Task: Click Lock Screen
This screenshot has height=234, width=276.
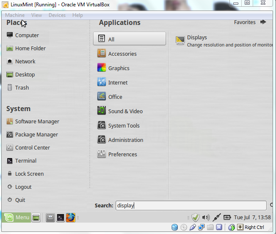Action: [x=25, y=174]
